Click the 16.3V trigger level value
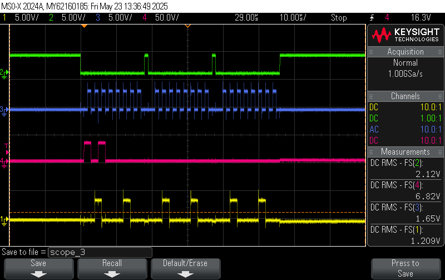 point(421,18)
